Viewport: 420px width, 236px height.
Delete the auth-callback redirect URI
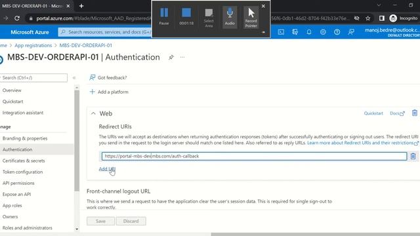[x=413, y=156]
